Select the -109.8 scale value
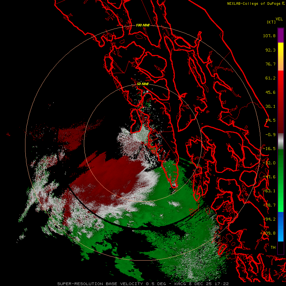The width and height of the screenshot is (286, 286). tap(268, 233)
